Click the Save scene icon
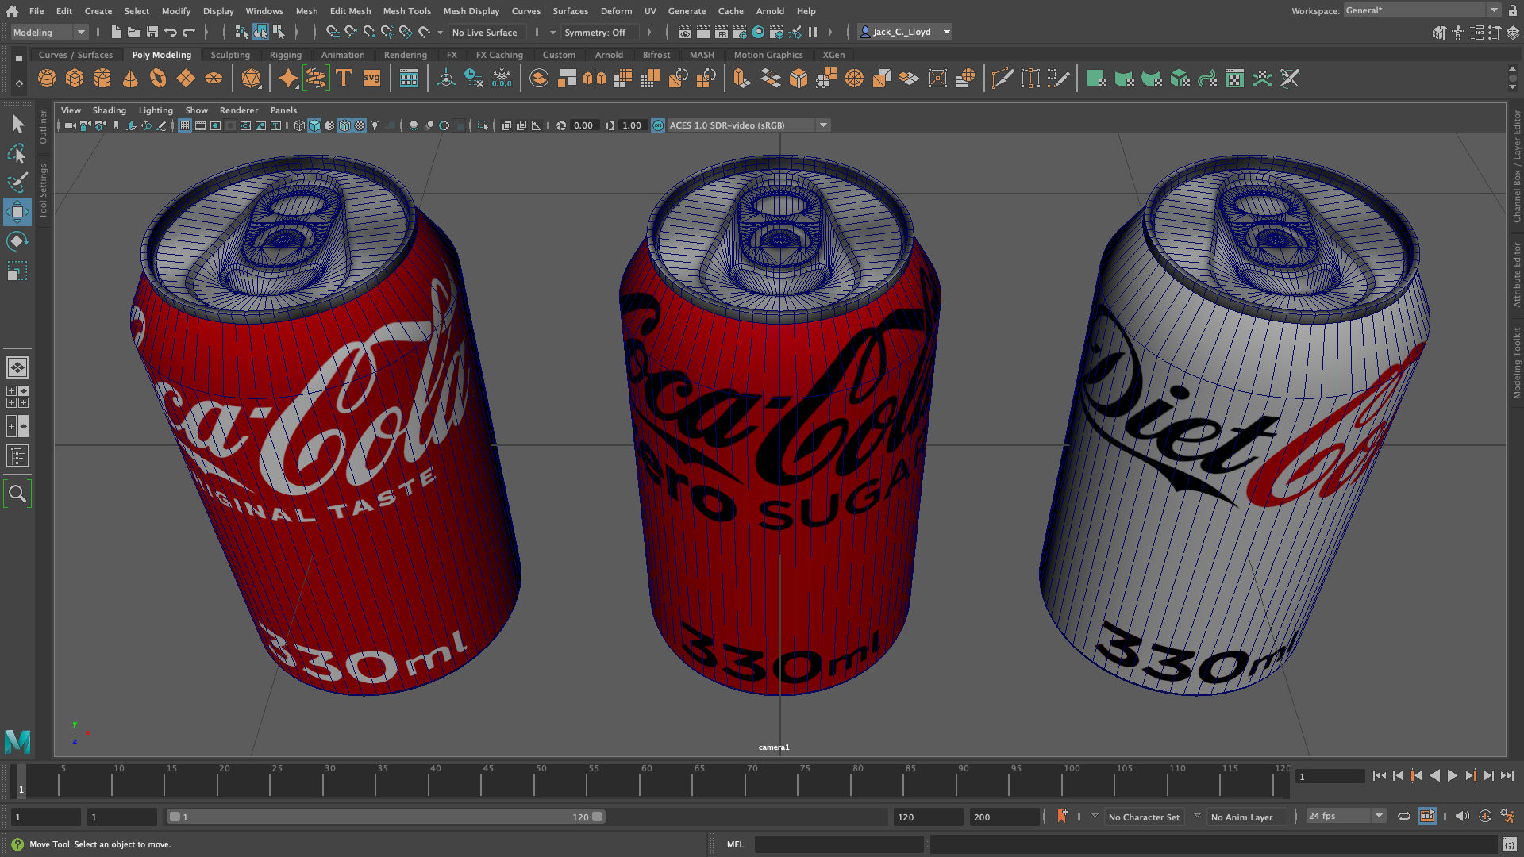 click(x=152, y=33)
